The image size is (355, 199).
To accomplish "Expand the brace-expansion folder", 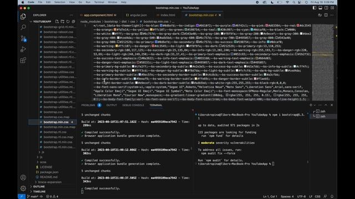I will (49, 182).
